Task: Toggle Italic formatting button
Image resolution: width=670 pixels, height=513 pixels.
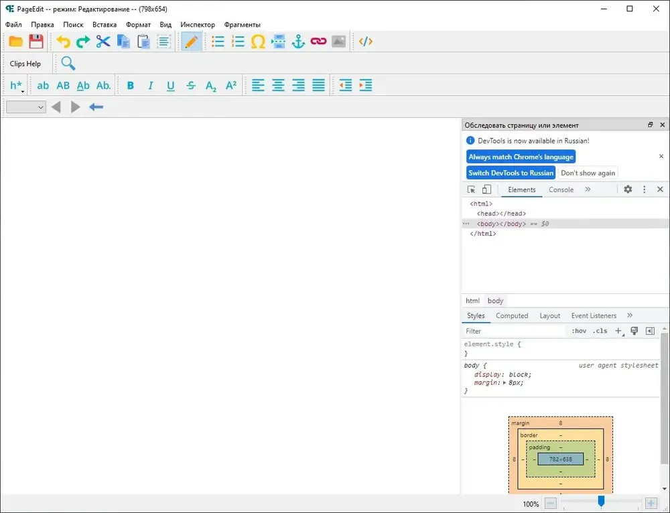Action: click(150, 86)
